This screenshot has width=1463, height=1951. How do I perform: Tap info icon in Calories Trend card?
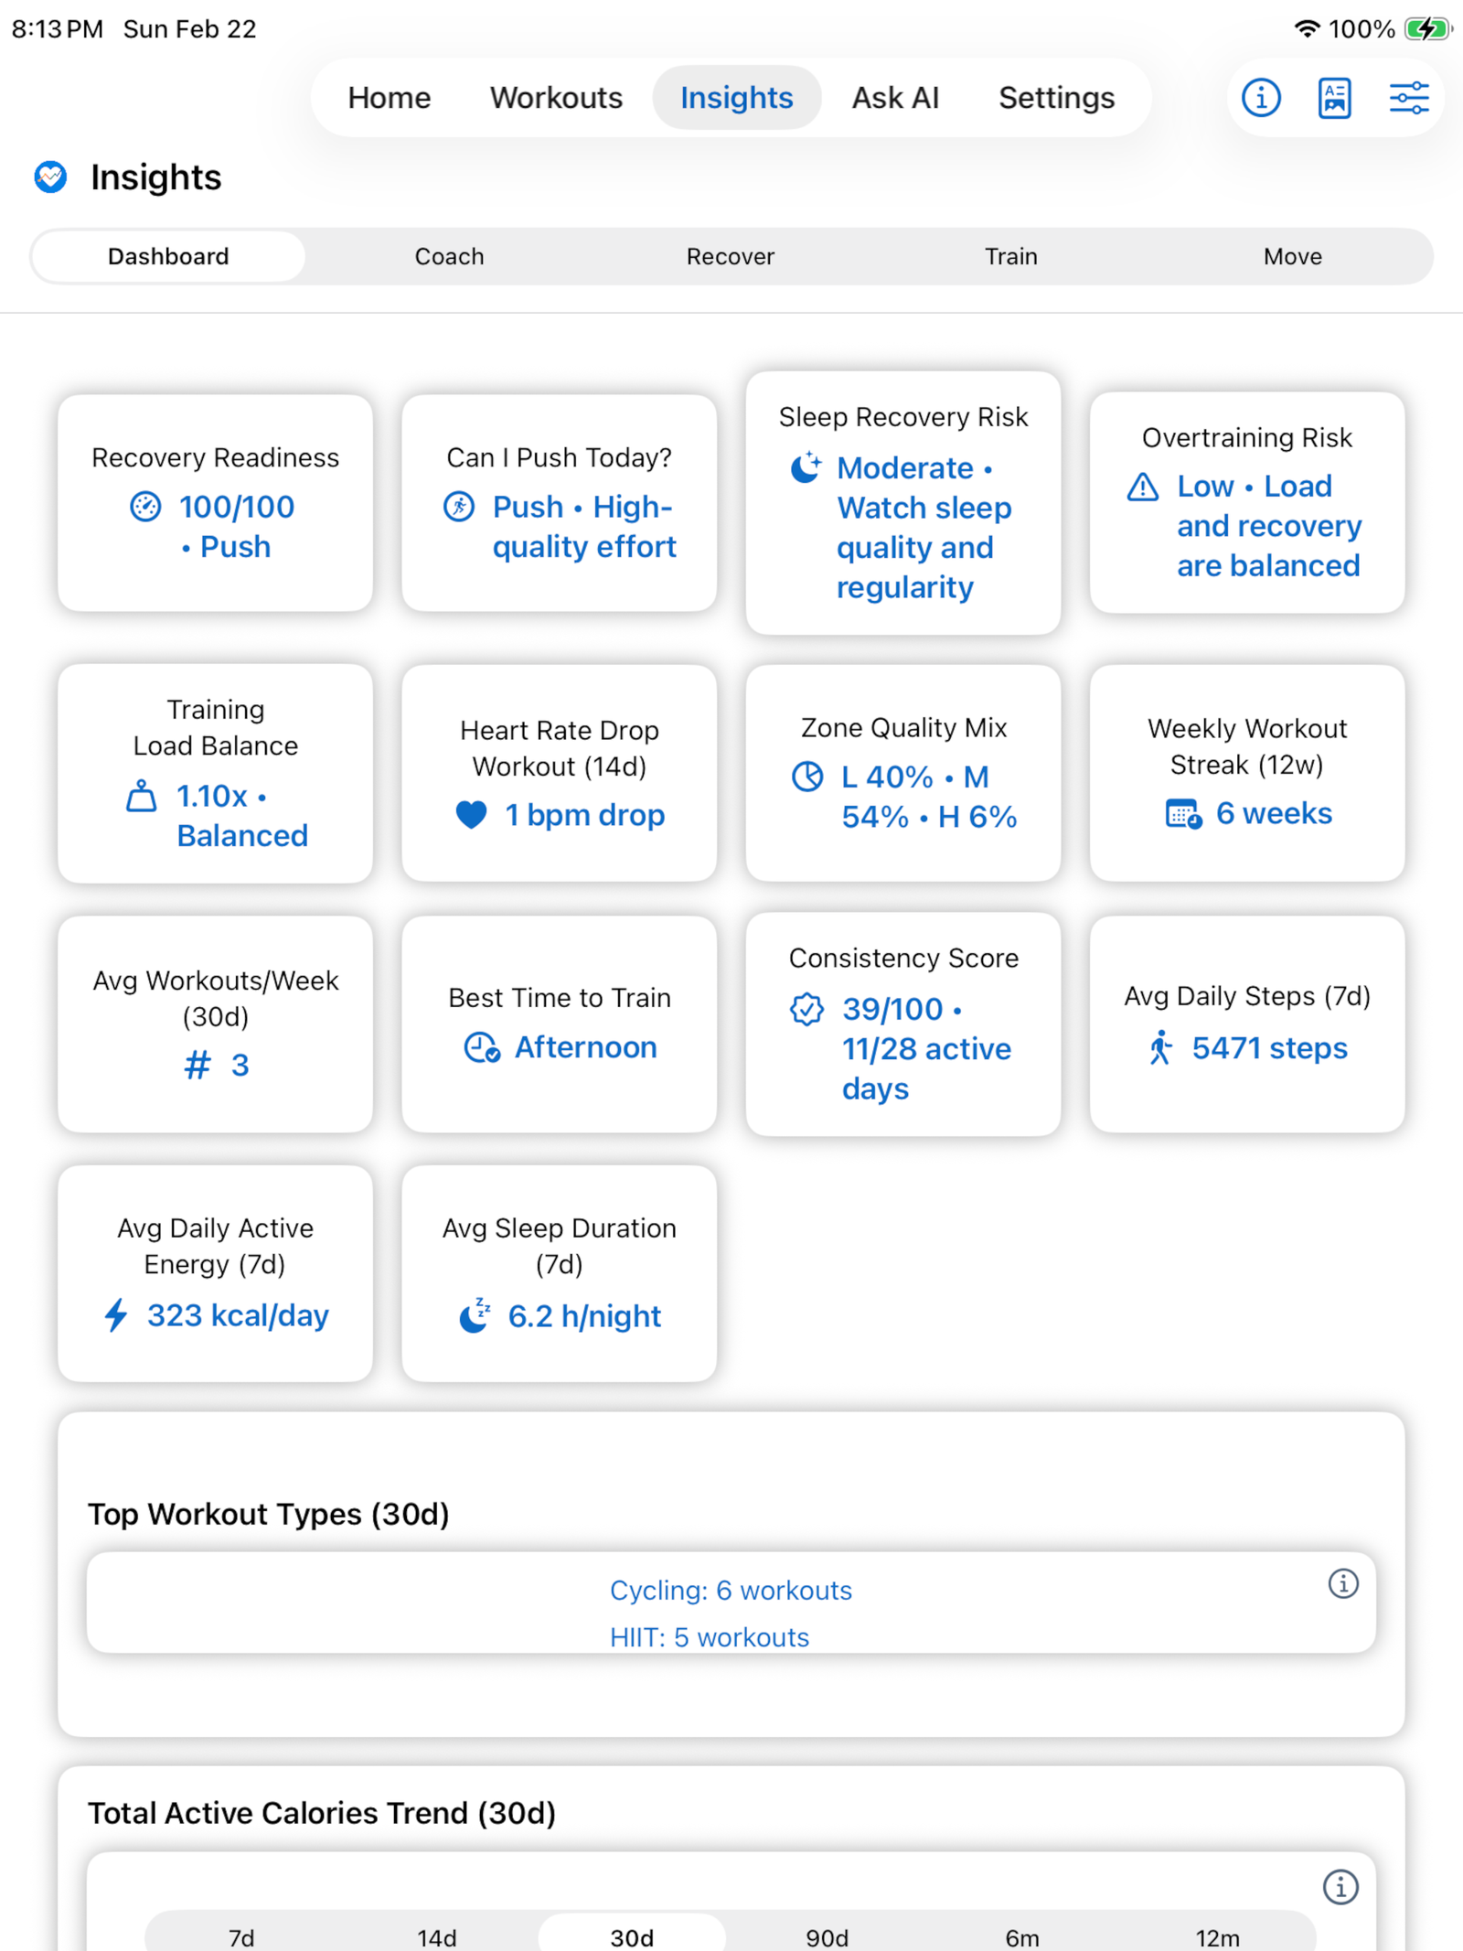(1340, 1886)
